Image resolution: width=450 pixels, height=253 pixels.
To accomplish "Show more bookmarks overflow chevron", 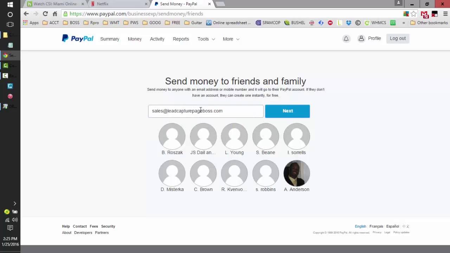I will point(404,22).
